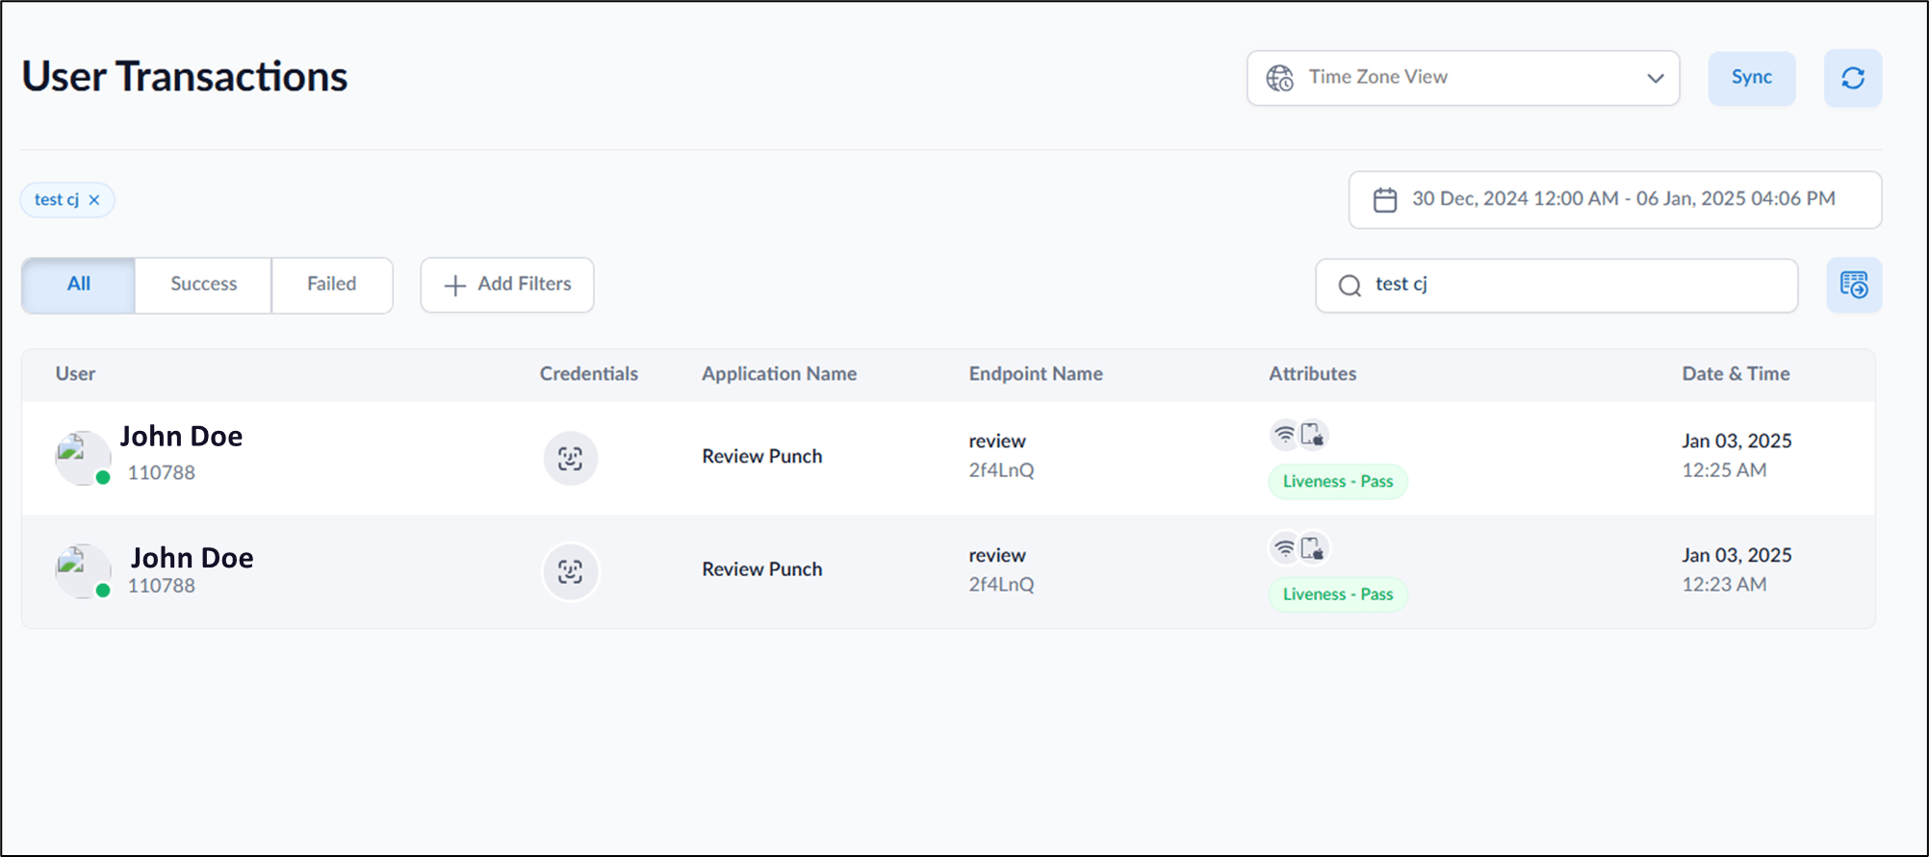The image size is (1929, 857).
Task: Click the User column header
Action: [x=75, y=374]
